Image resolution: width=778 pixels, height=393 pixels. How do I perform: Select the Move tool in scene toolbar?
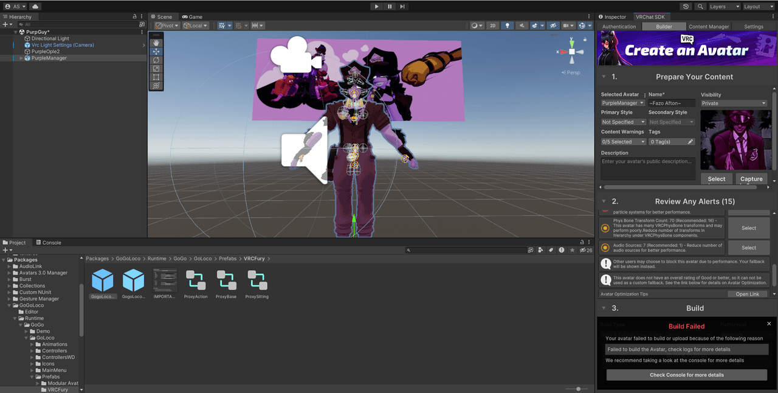[x=156, y=52]
